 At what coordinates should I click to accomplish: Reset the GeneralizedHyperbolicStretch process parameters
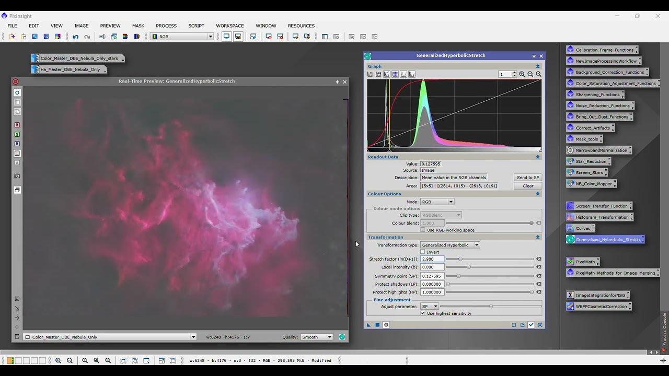(540, 325)
